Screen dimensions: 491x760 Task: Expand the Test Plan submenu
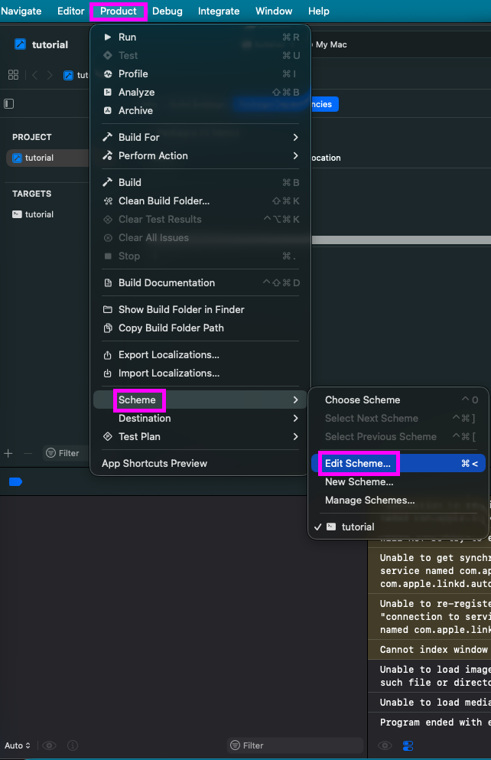point(200,437)
